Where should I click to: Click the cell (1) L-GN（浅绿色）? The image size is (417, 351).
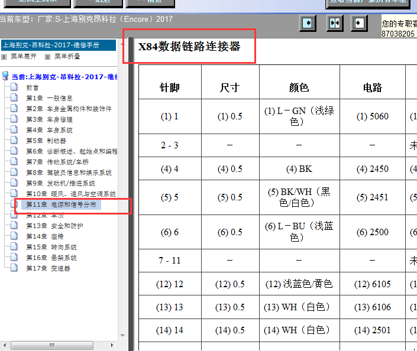299,116
